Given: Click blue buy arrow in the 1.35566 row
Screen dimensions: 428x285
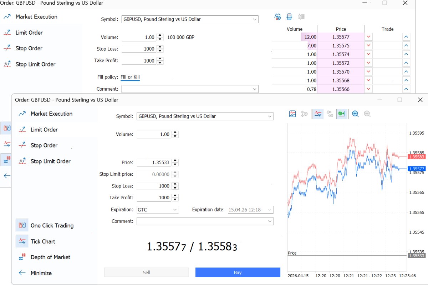Looking at the screenshot, I should click(x=406, y=89).
